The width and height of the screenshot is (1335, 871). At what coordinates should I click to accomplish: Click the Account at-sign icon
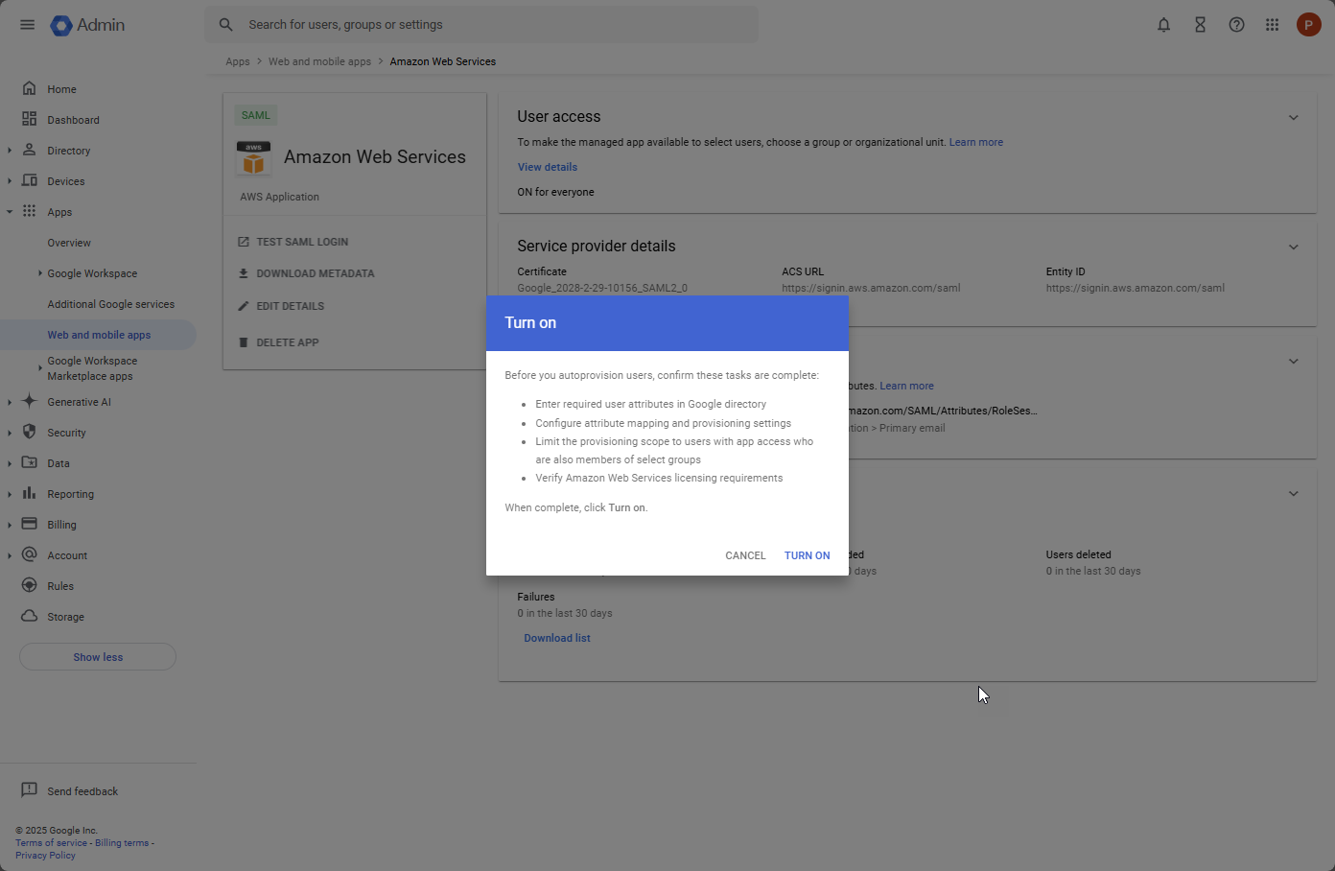click(x=29, y=554)
